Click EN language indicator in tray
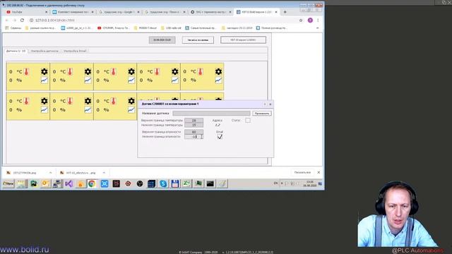The width and height of the screenshot is (452, 254). pos(275,183)
